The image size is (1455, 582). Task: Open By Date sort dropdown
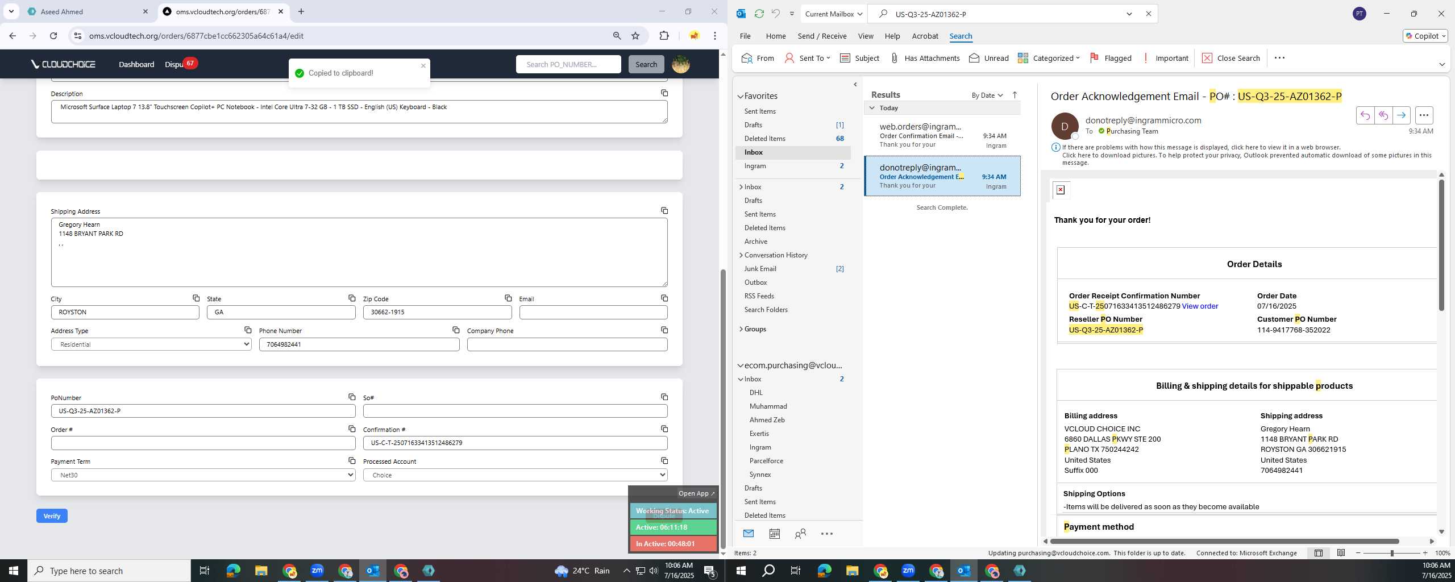click(987, 95)
